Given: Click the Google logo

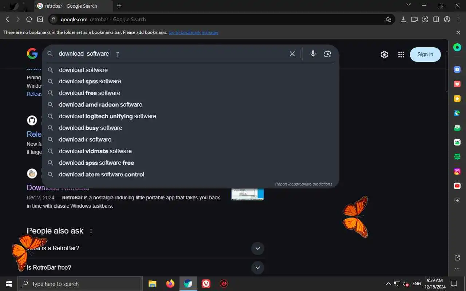Looking at the screenshot, I should [32, 54].
